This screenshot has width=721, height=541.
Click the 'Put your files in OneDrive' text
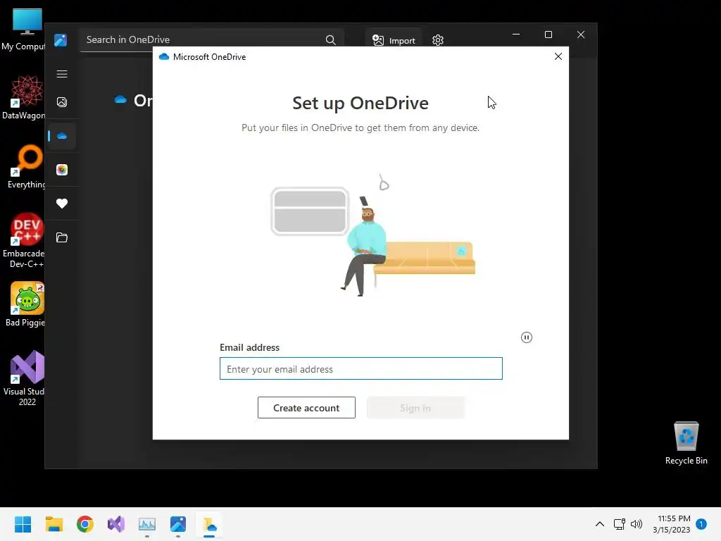pos(360,128)
